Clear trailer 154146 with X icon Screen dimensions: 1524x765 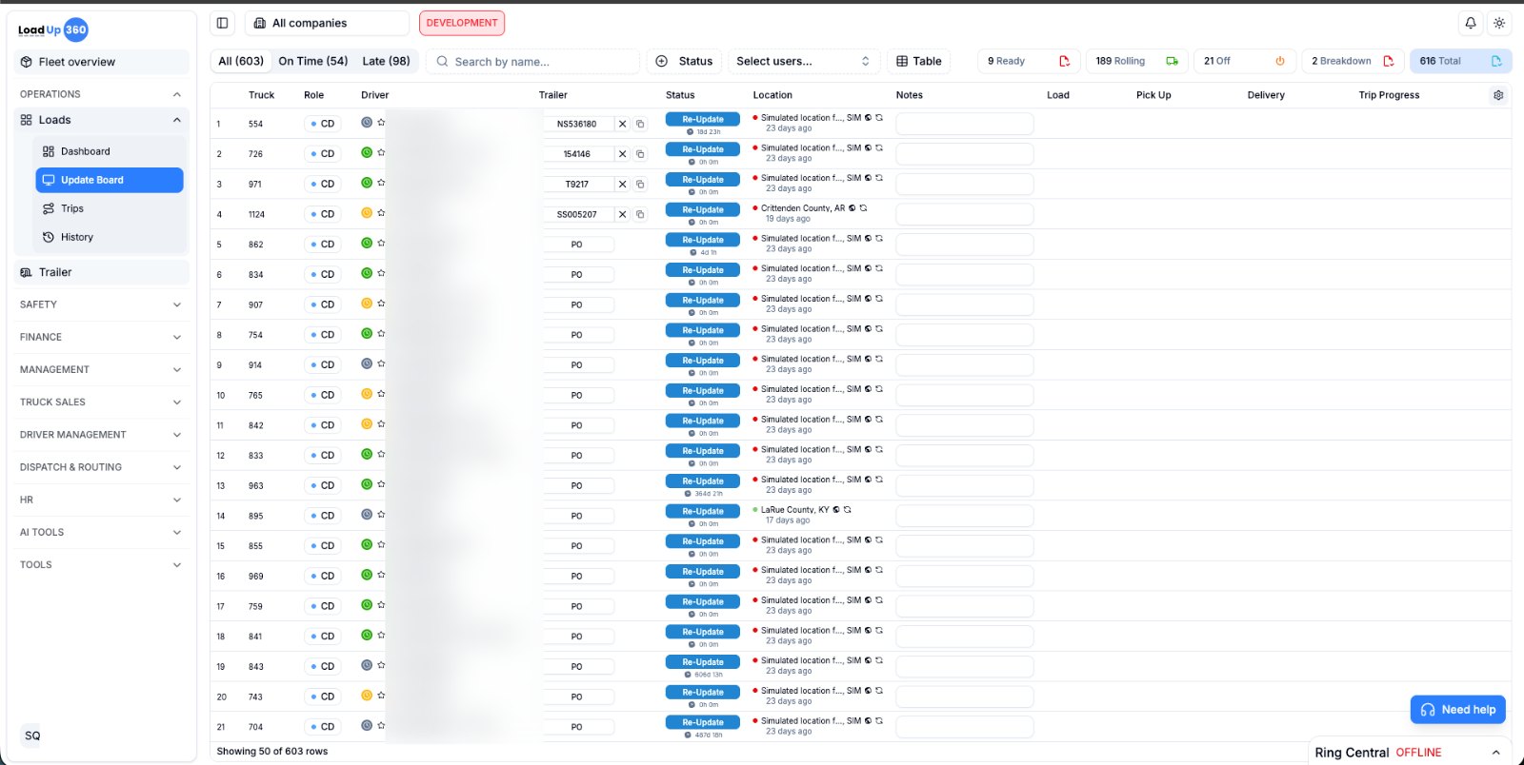tap(622, 154)
